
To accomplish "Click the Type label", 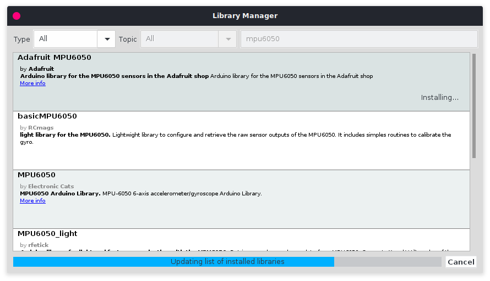I will [x=21, y=40].
